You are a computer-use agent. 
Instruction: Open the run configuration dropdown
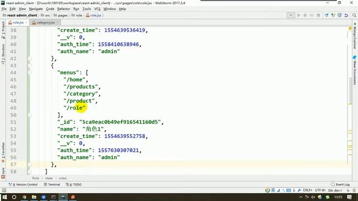[x=291, y=15]
